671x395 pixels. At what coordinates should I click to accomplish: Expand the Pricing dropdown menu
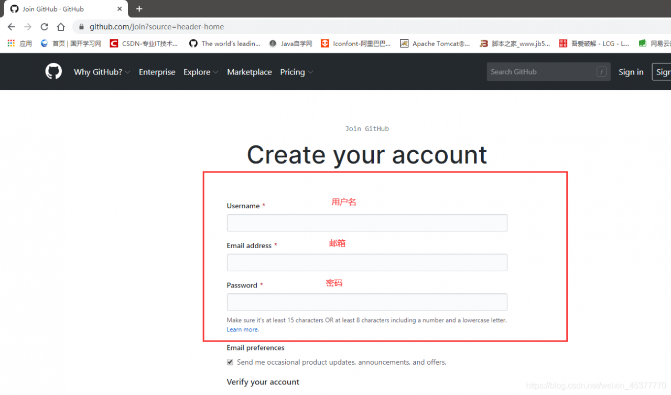pyautogui.click(x=297, y=72)
